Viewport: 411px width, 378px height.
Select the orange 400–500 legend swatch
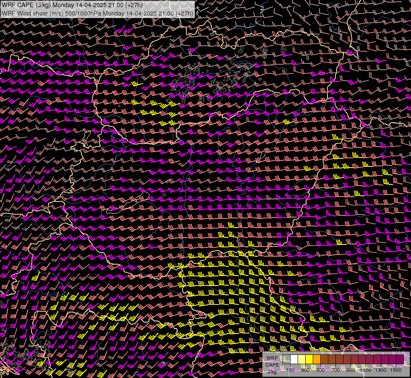317,359
